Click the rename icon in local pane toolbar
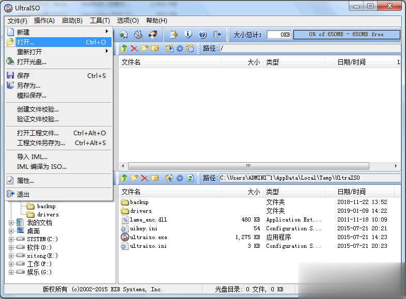 (x=155, y=178)
